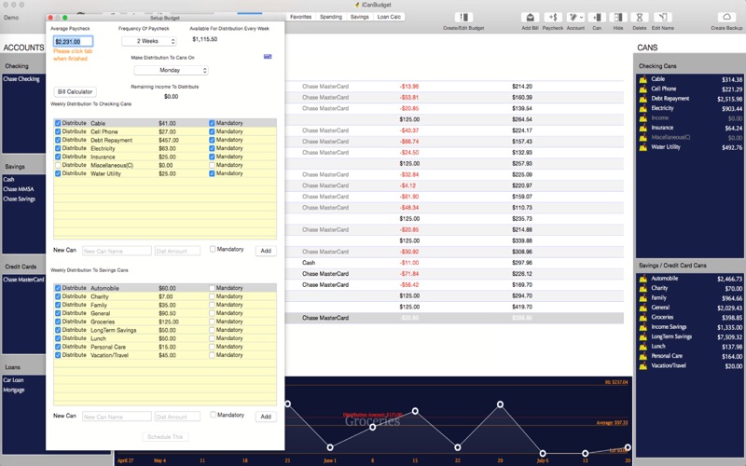The width and height of the screenshot is (746, 466).
Task: Select Chase Checking account
Action: click(21, 79)
